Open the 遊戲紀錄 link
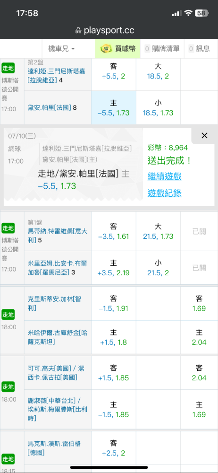Viewport: 218px width, 473px height. pos(164,193)
